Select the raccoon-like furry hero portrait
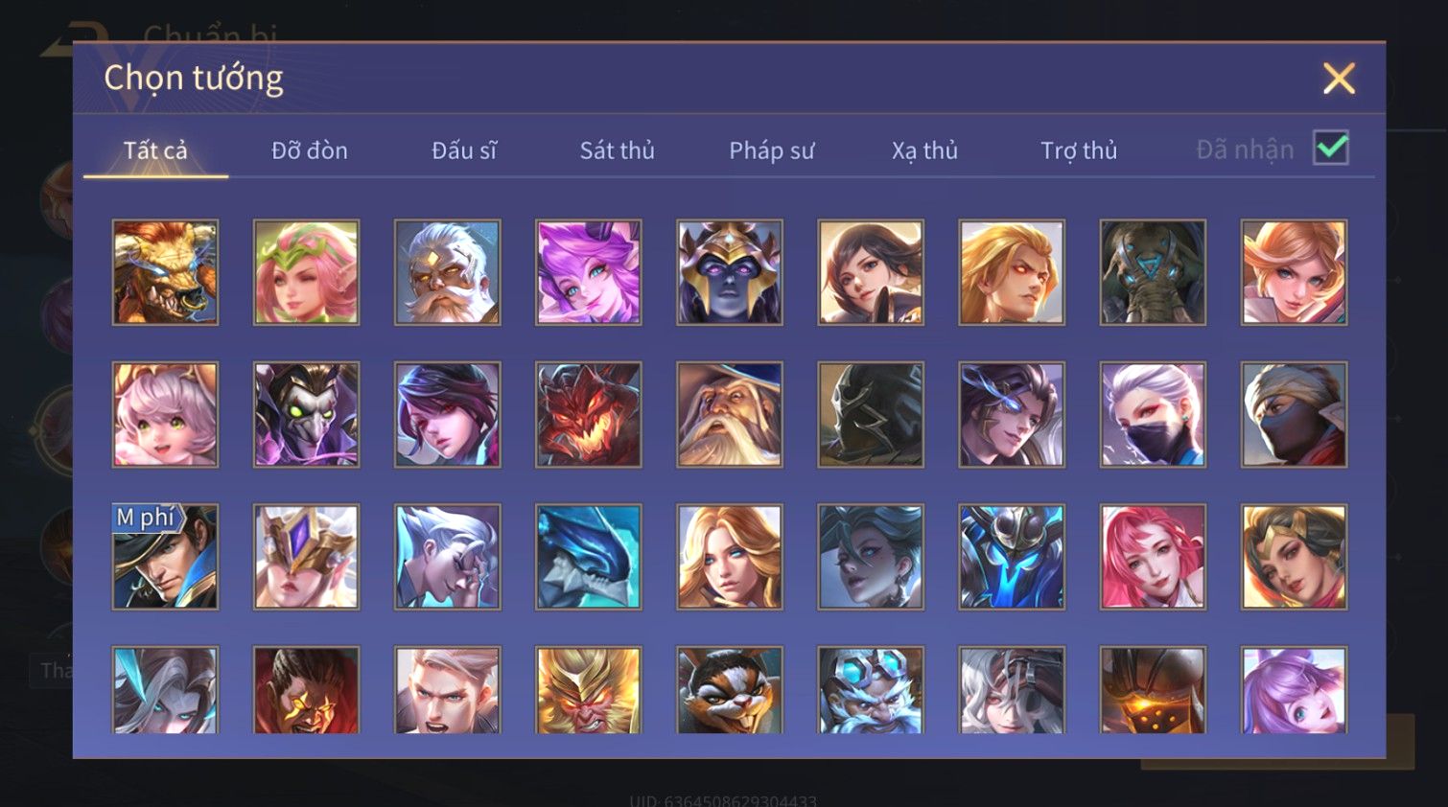Screen dimensions: 1448x807 [729, 690]
